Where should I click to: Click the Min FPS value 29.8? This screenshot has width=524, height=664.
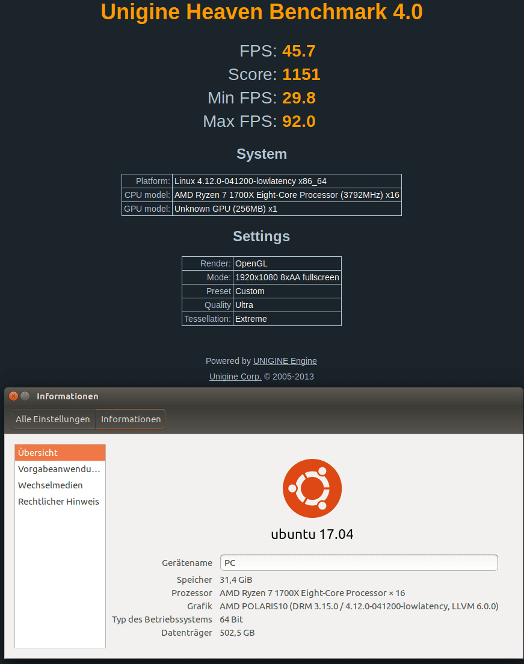(298, 98)
